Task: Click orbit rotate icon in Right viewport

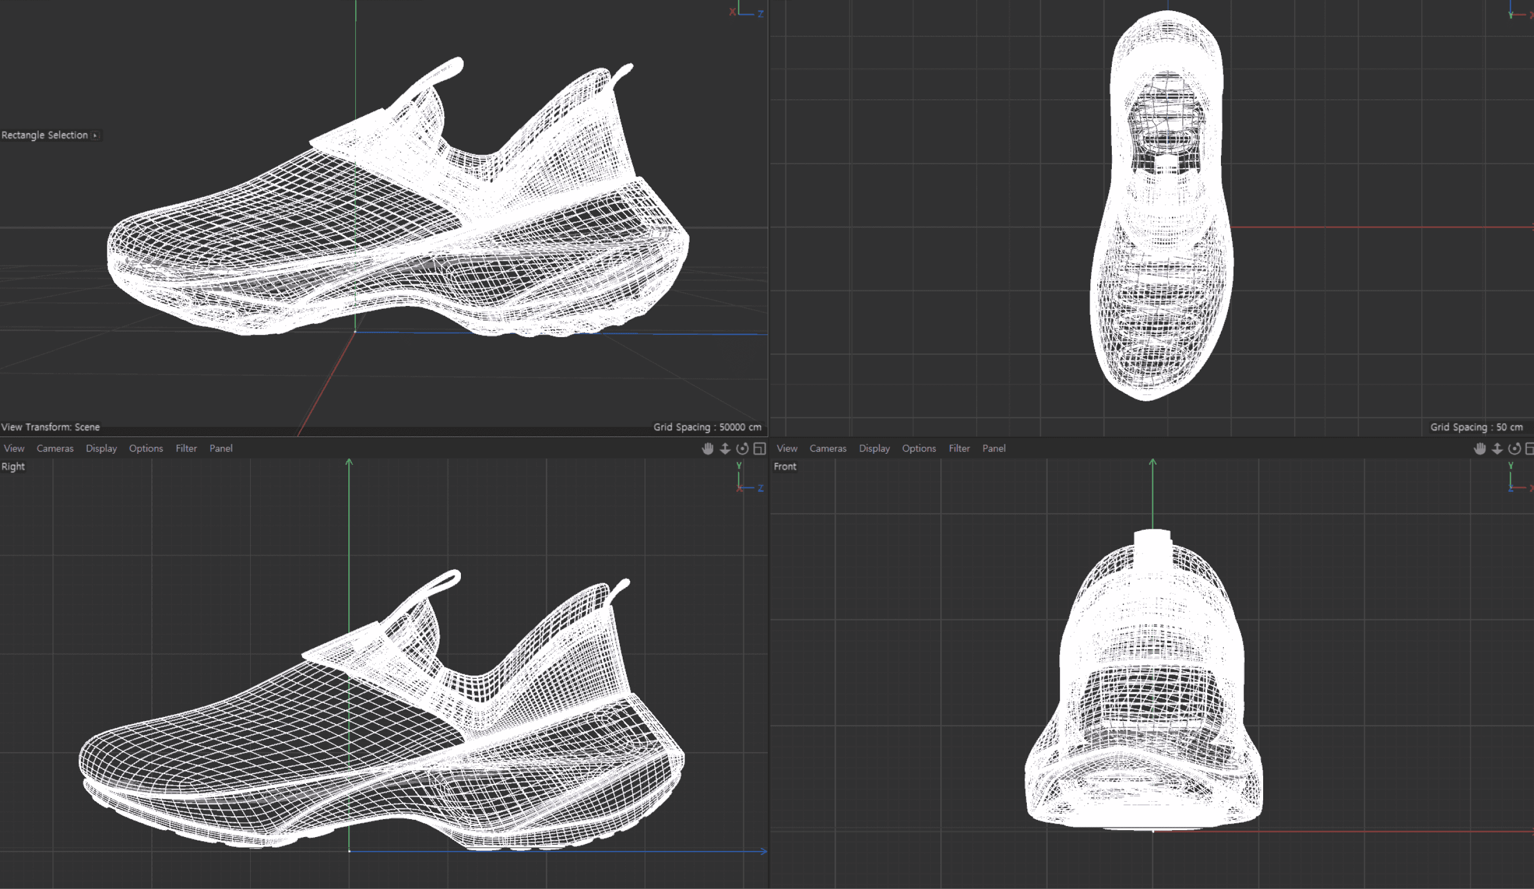Action: coord(742,449)
